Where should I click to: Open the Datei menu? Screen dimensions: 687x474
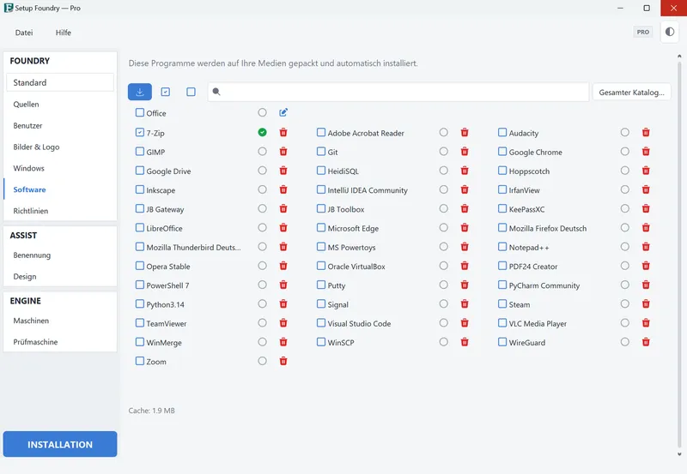24,33
